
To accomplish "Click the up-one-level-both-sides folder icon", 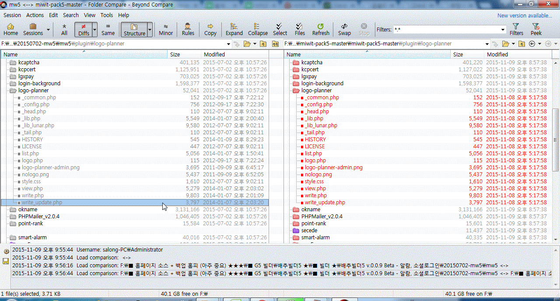I will (275, 44).
